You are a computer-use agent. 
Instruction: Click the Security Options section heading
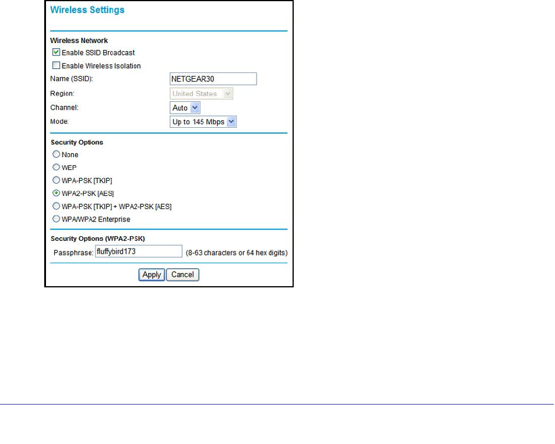(77, 142)
